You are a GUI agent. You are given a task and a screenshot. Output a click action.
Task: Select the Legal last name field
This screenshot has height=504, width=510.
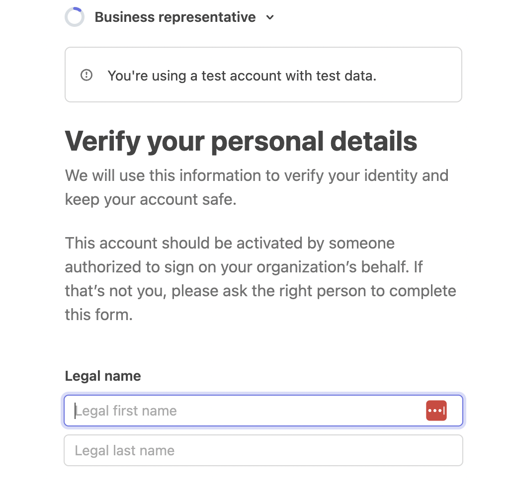point(263,450)
